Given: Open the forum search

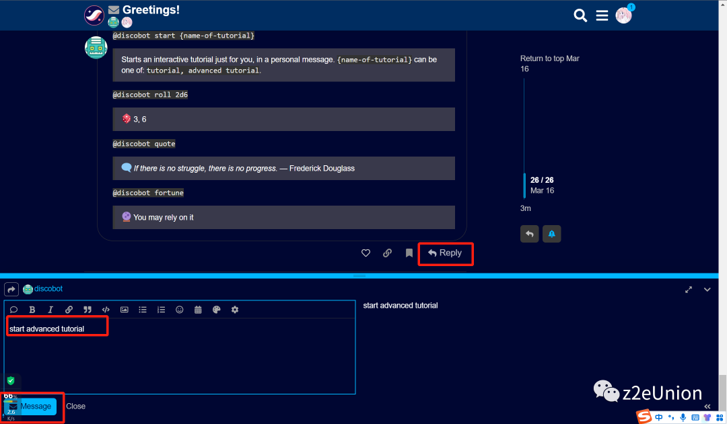Looking at the screenshot, I should (580, 15).
